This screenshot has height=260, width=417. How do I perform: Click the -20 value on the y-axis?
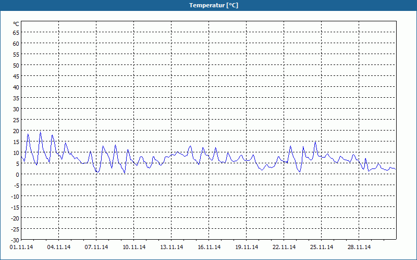15,218
